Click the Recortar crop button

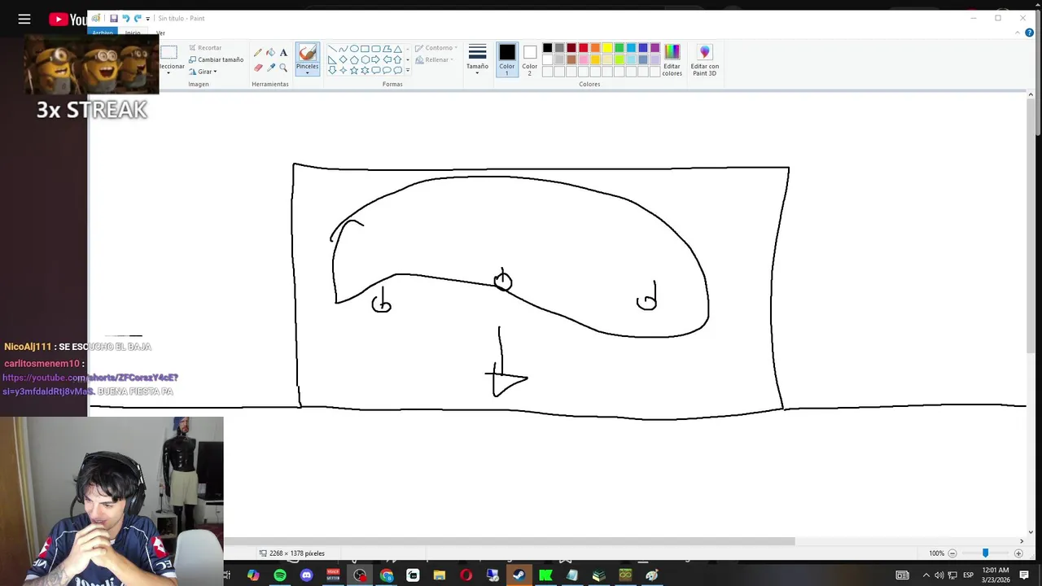point(205,48)
